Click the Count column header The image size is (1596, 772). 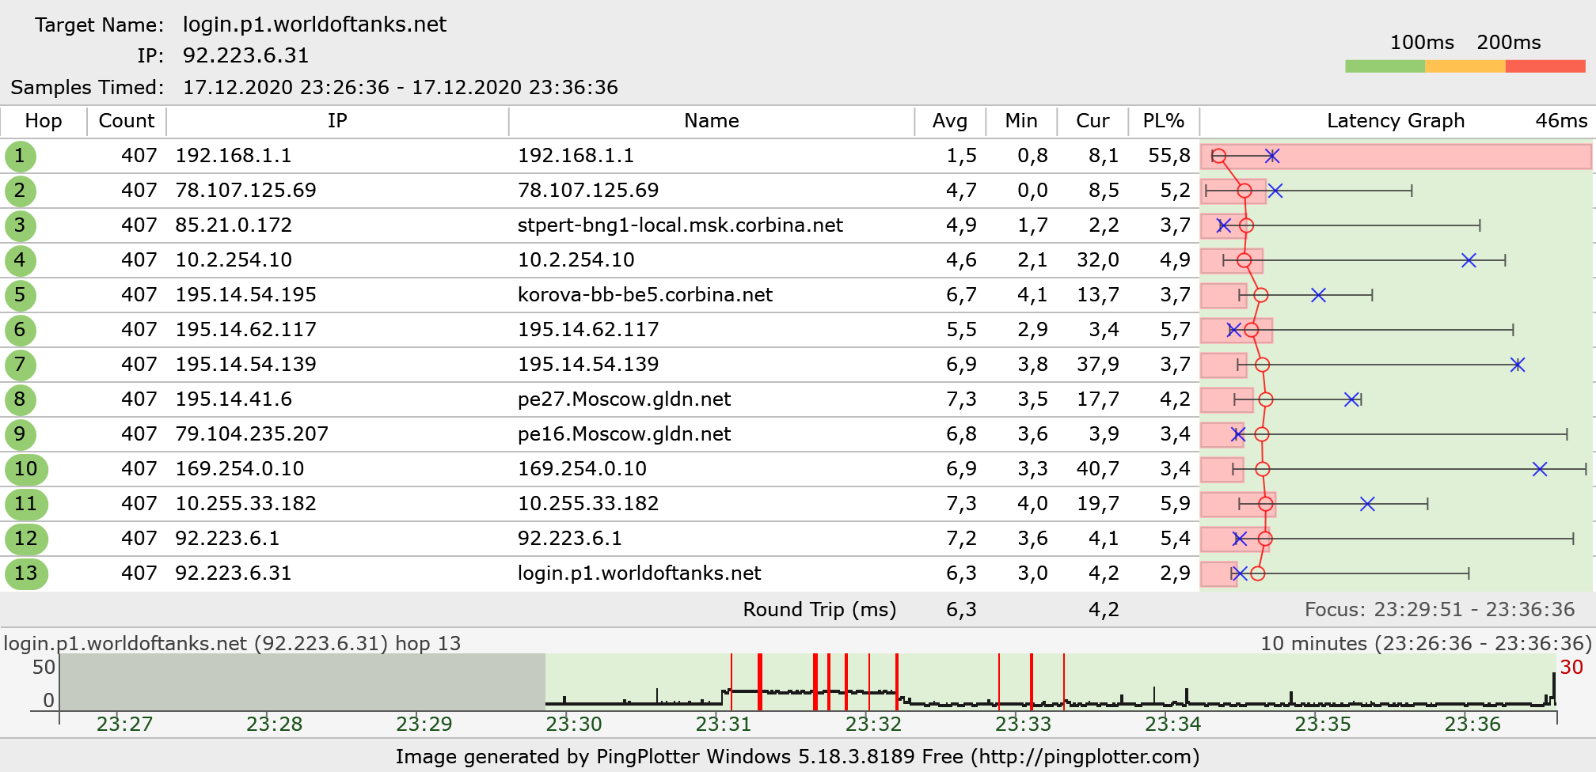pos(127,121)
